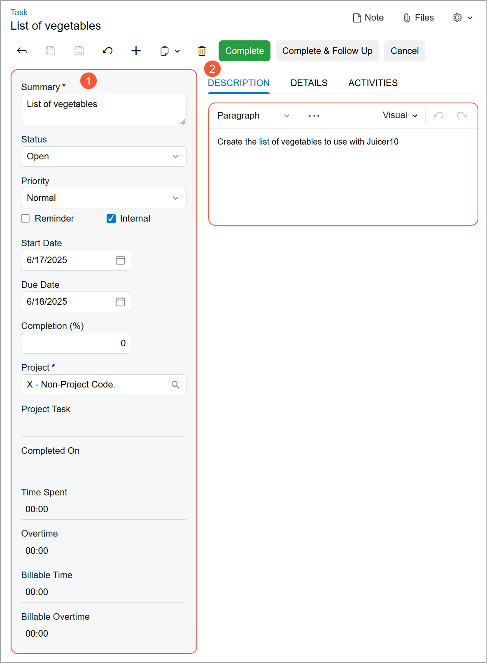Switch to the DETAILS tab
Viewport: 487px width, 663px height.
coord(309,83)
